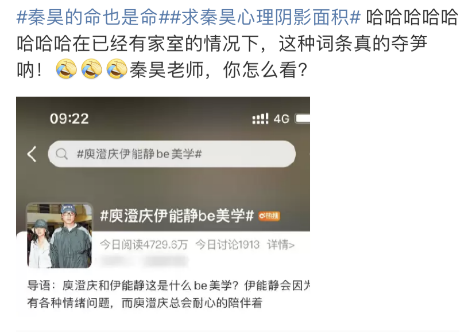This screenshot has width=476, height=333.
Task: Click 今日讨论1913 discussion count
Action: pyautogui.click(x=227, y=245)
